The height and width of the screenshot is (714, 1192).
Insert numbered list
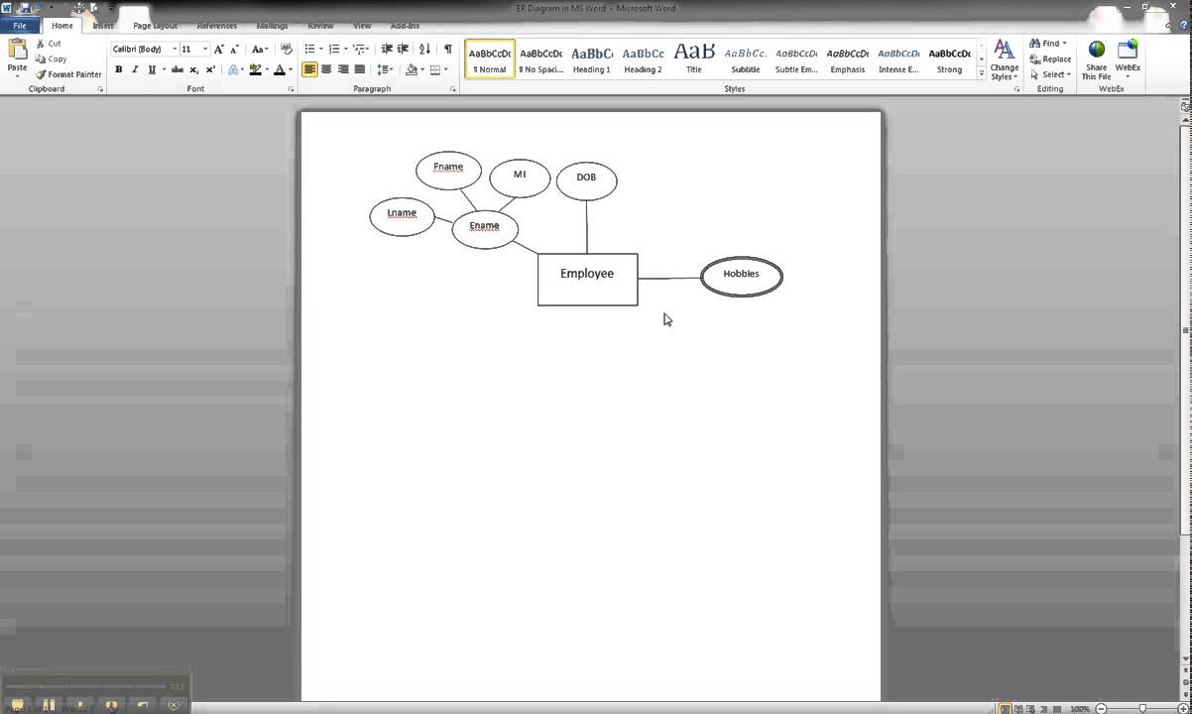click(x=333, y=49)
